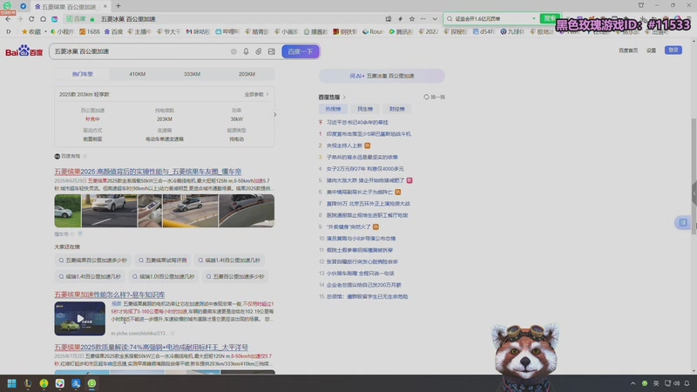
Task: Refresh hot list with 换一换
Action: point(434,97)
